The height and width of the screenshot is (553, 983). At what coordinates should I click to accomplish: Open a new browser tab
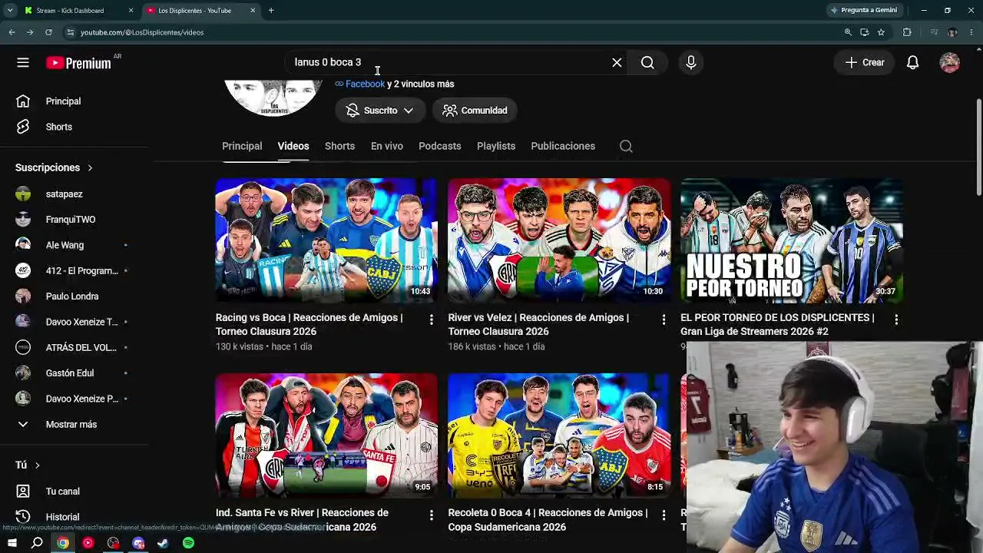point(271,11)
